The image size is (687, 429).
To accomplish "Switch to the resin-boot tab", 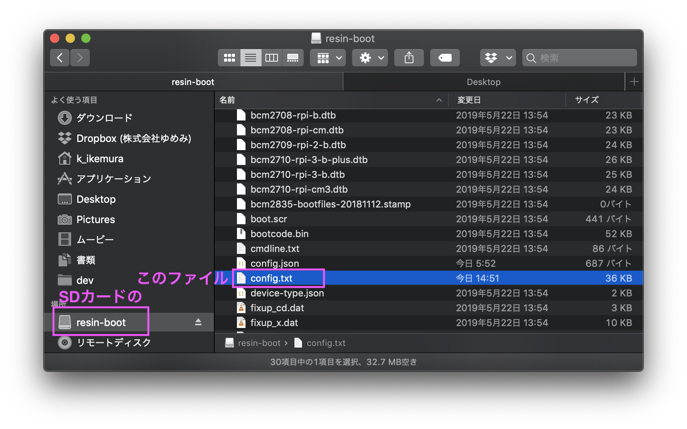I will coord(193,82).
